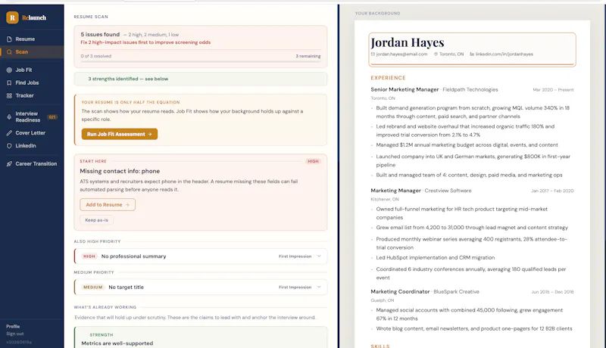Click 'Marketing Coordinator' job title

pyautogui.click(x=400, y=292)
